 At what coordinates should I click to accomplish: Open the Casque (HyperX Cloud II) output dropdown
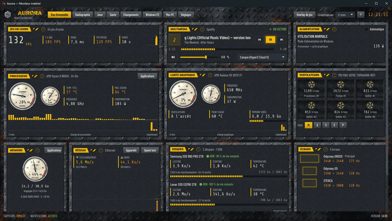(x=262, y=57)
